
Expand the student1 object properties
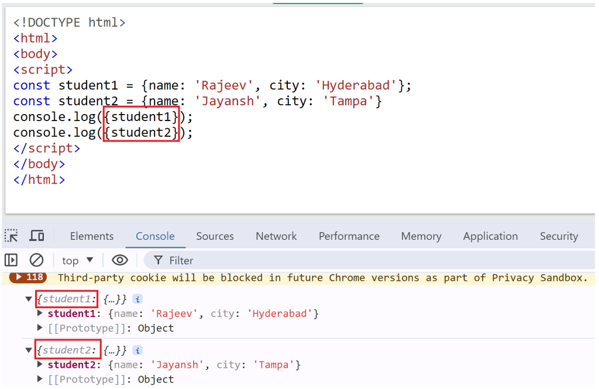click(x=39, y=314)
